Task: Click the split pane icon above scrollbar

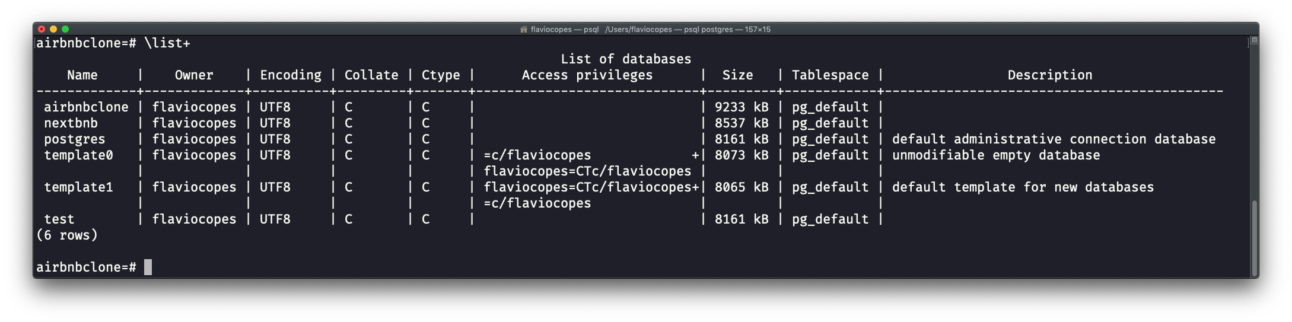Action: (x=1254, y=40)
